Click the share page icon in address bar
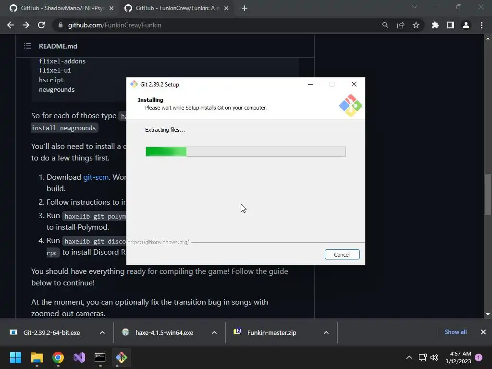The width and height of the screenshot is (492, 369). 401,25
